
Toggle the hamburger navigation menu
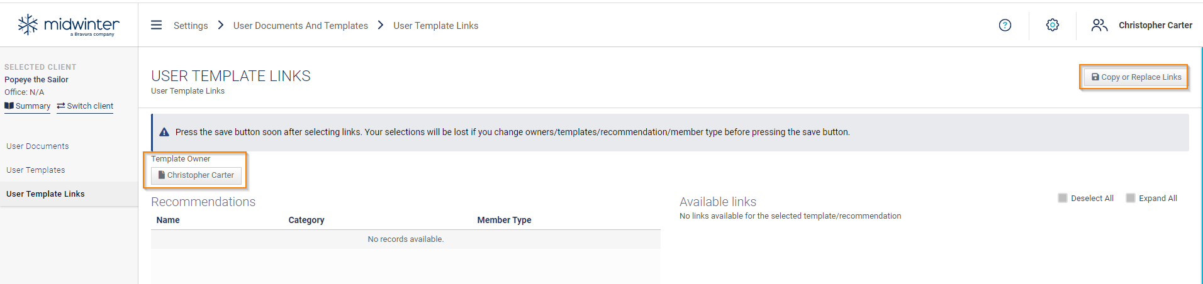[157, 25]
